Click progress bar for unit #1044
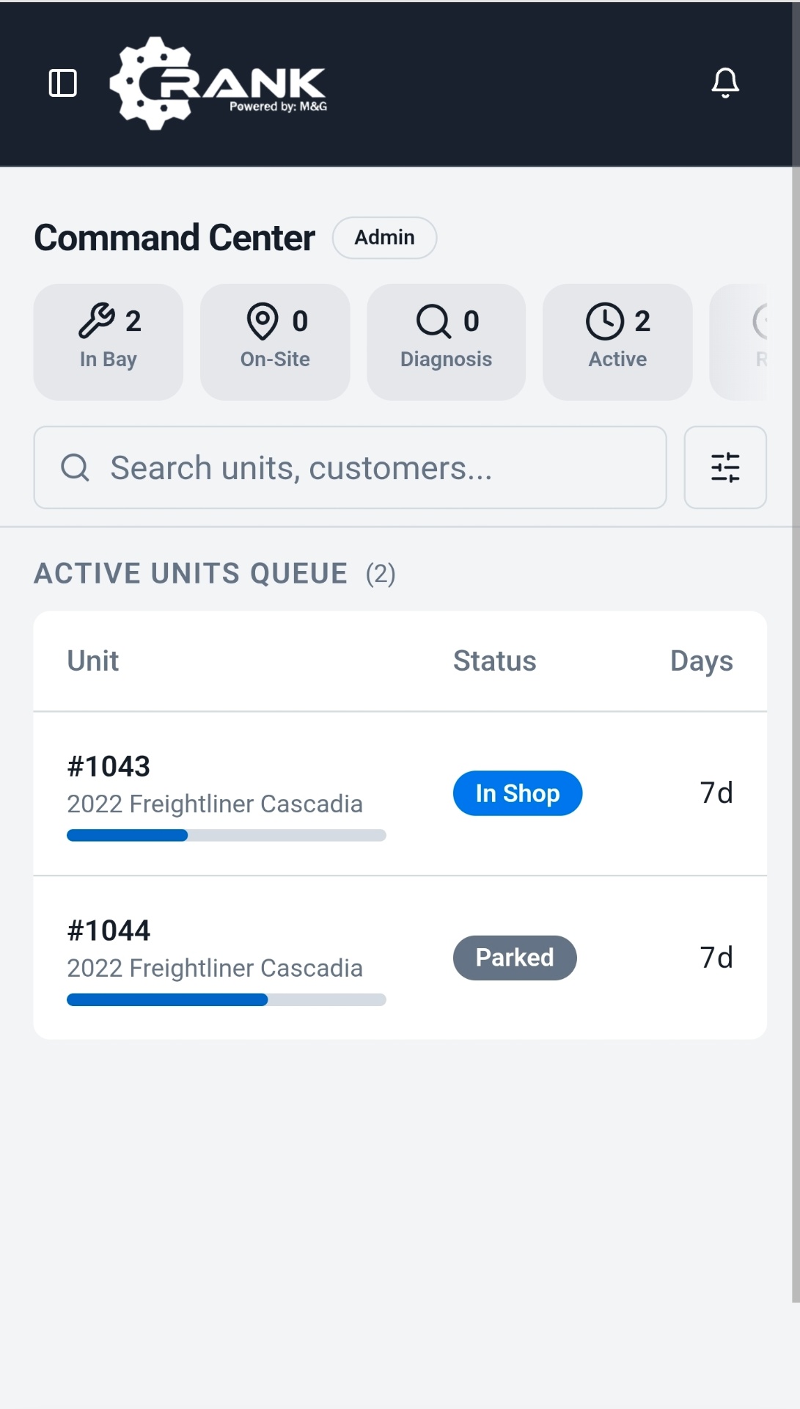This screenshot has width=800, height=1409. click(226, 1000)
